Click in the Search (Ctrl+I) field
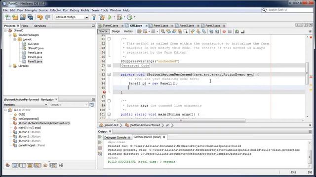Image resolution: width=316 pixels, height=177 pixels. pos(290,10)
